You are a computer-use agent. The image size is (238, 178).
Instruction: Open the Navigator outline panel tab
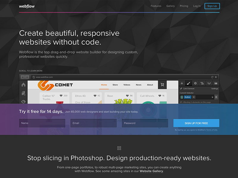(x=202, y=83)
